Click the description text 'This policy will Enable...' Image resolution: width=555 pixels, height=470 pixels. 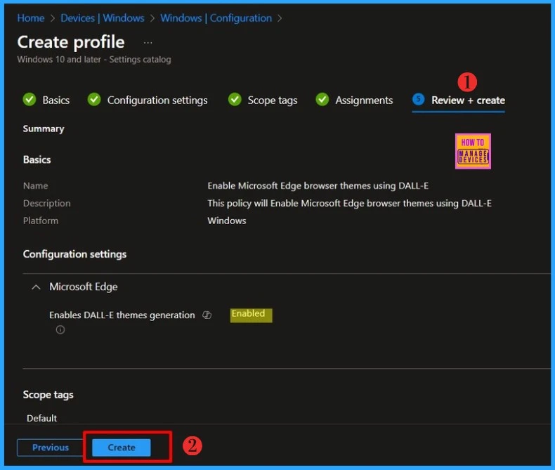[x=349, y=203]
